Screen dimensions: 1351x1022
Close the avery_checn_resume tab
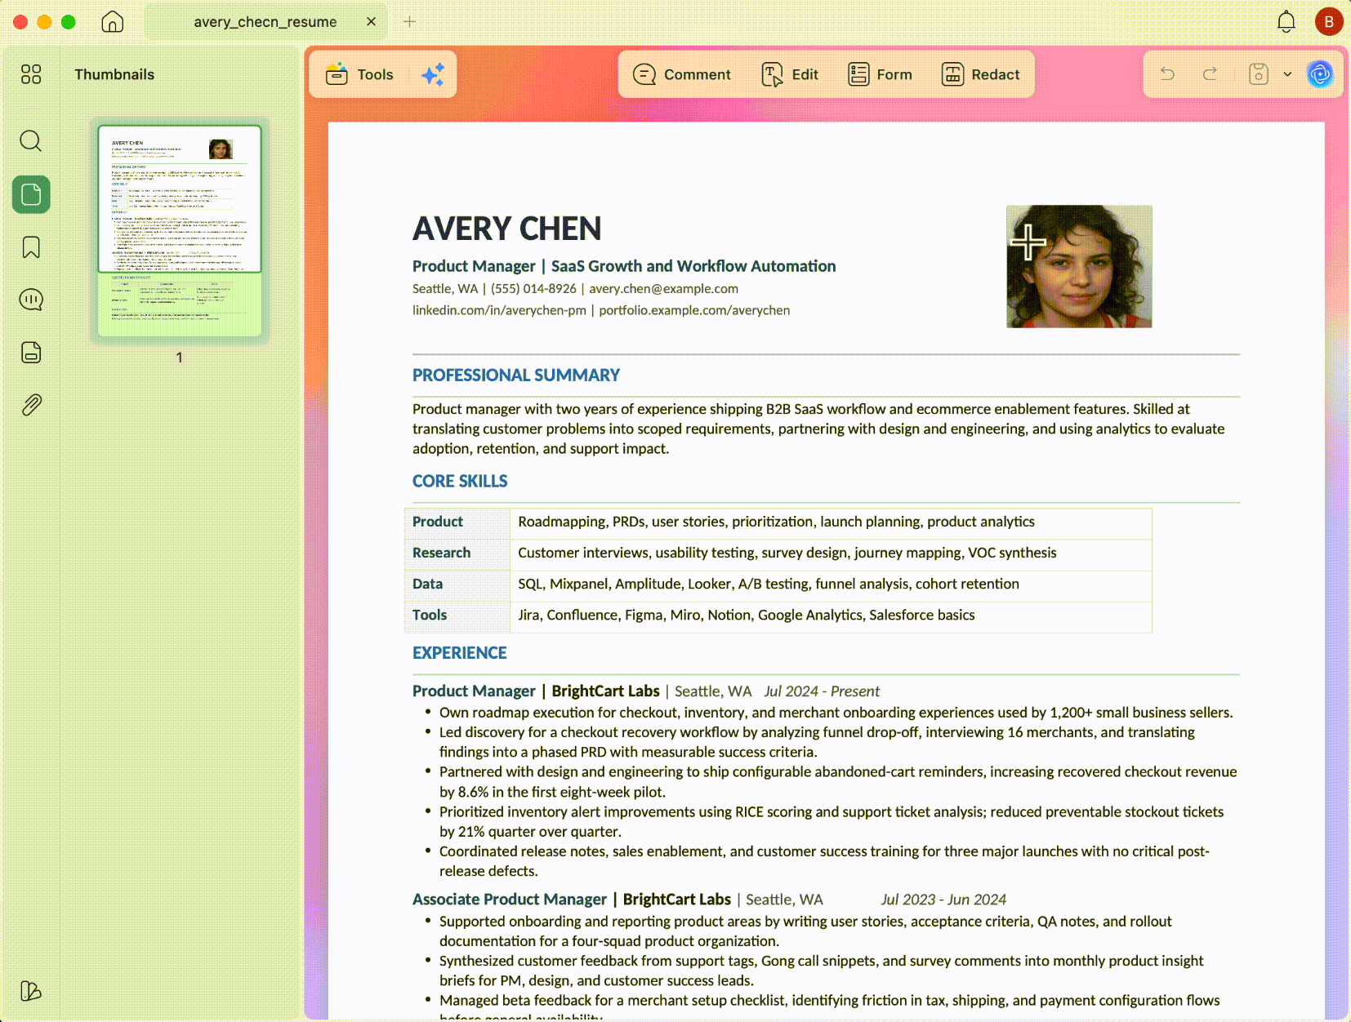tap(371, 22)
